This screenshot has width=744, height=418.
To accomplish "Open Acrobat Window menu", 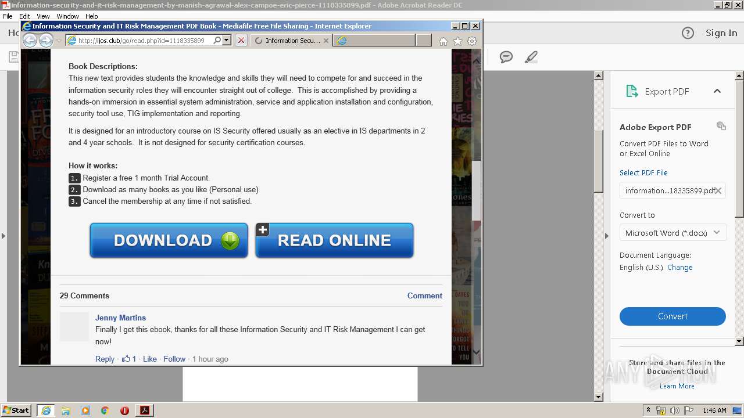I will 68,16.
